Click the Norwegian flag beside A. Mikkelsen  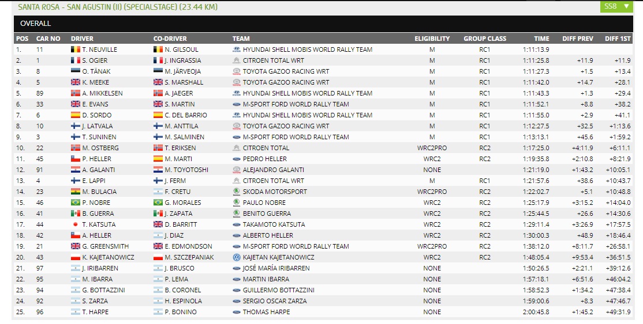(76, 93)
